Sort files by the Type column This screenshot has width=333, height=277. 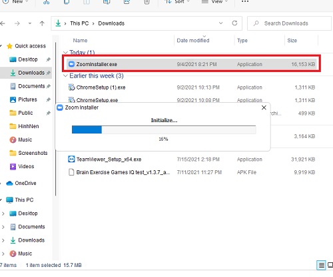[242, 41]
